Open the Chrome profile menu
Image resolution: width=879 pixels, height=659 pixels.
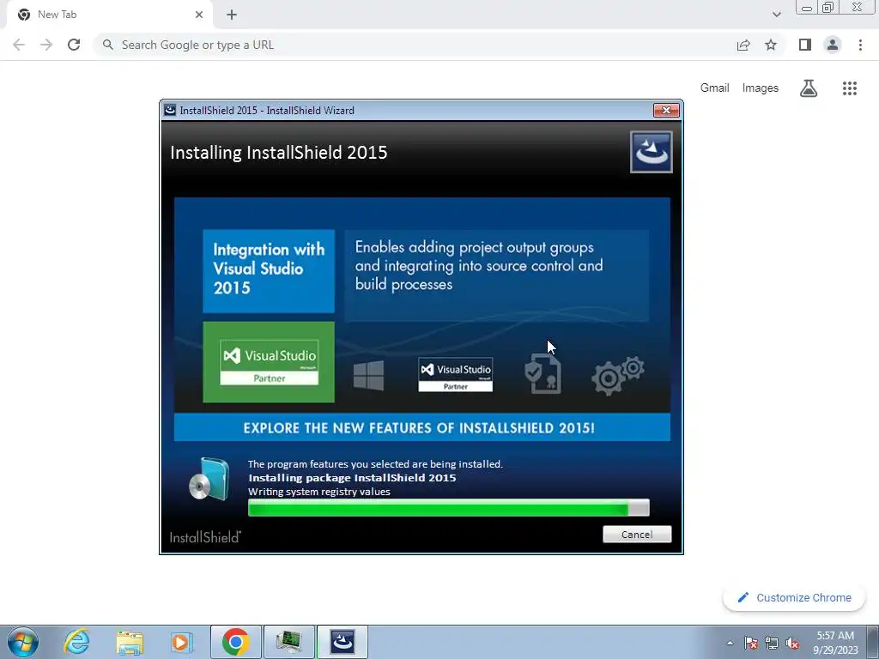click(x=833, y=45)
